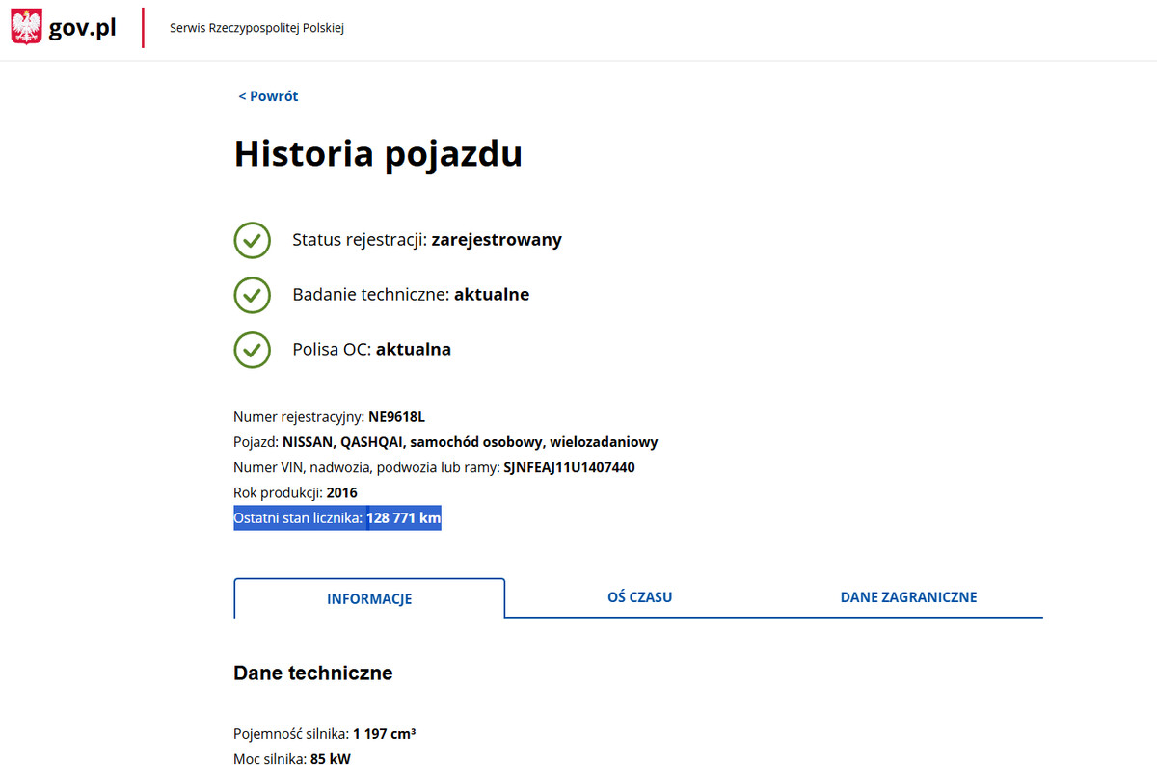Image resolution: width=1157 pixels, height=765 pixels.
Task: Click the Polish eagle emblem logo
Action: [26, 27]
